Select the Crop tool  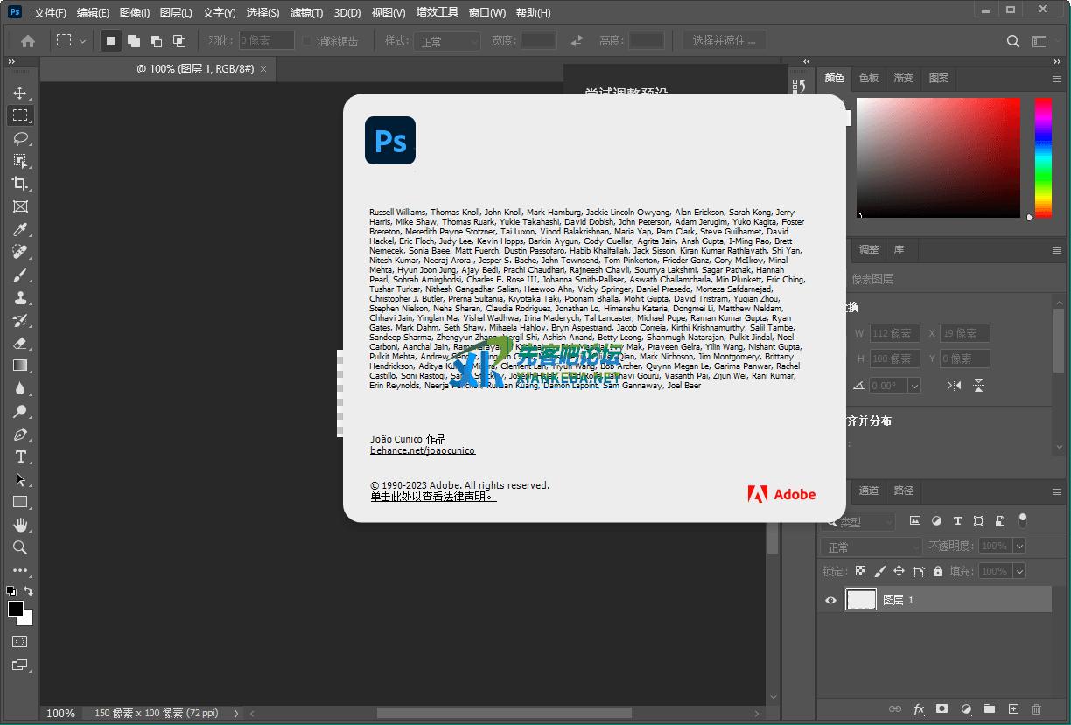[20, 184]
